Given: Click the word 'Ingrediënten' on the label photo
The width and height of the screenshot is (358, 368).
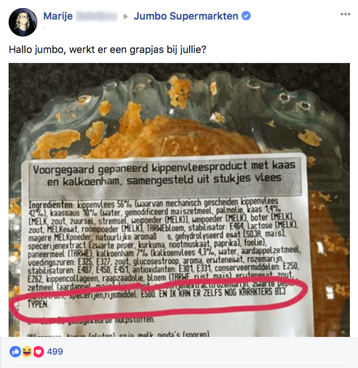Looking at the screenshot, I should pos(51,205).
